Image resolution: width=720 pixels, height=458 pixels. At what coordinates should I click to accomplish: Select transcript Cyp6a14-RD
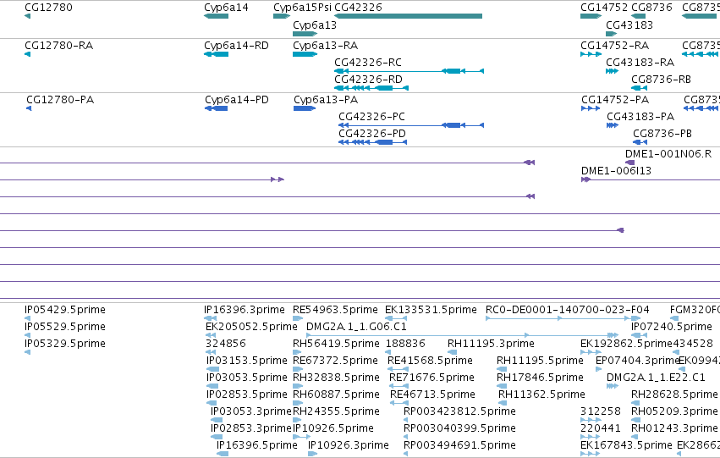tap(217, 54)
